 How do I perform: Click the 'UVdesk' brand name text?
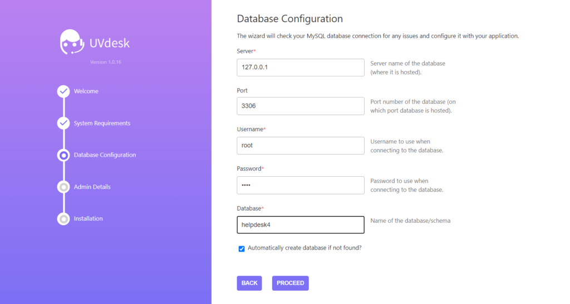110,43
